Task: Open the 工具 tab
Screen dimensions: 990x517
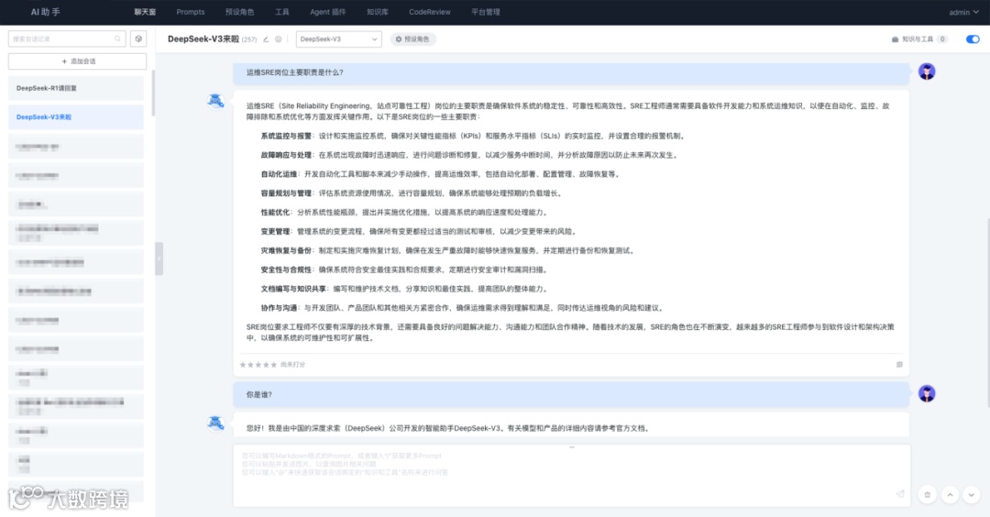Action: tap(281, 12)
